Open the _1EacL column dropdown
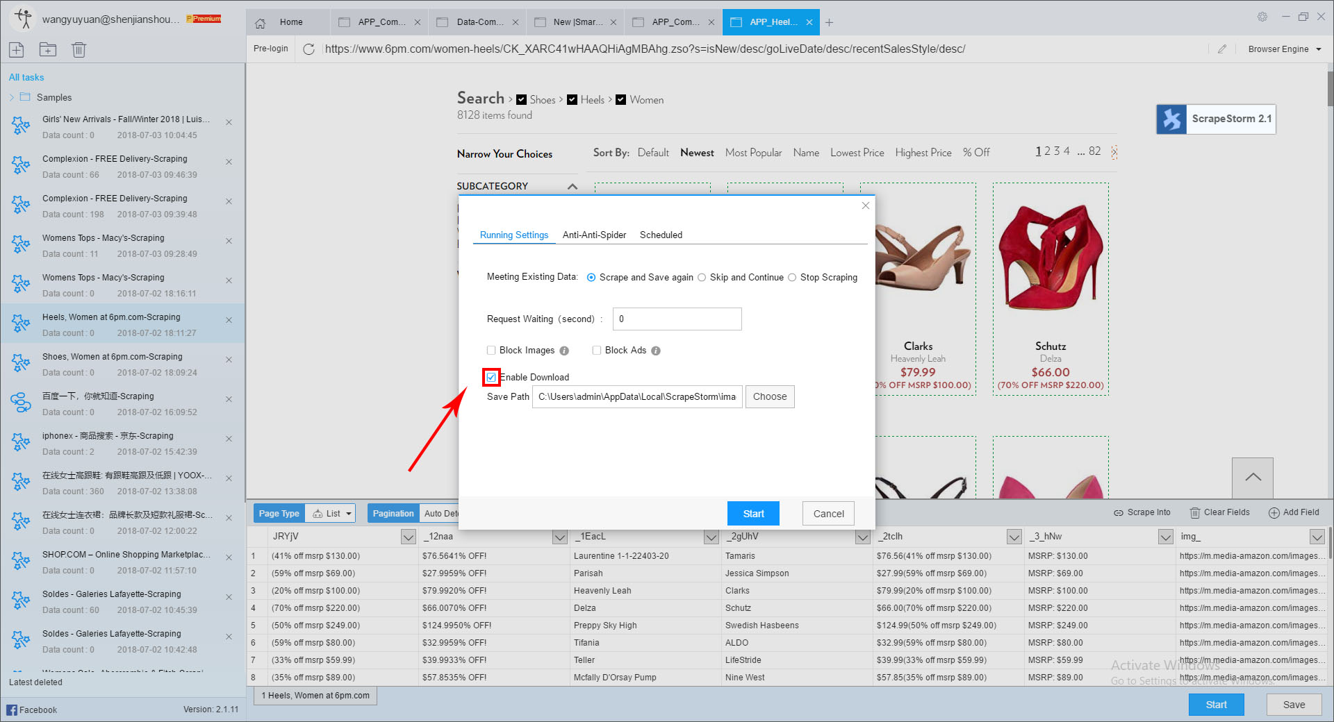The image size is (1334, 722). click(x=711, y=537)
